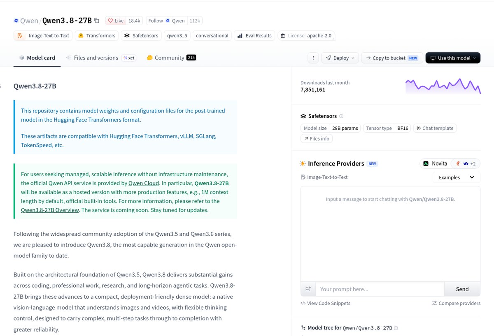
Task: Click the Image-Text-to-Text tag under the model title
Action: 43,36
